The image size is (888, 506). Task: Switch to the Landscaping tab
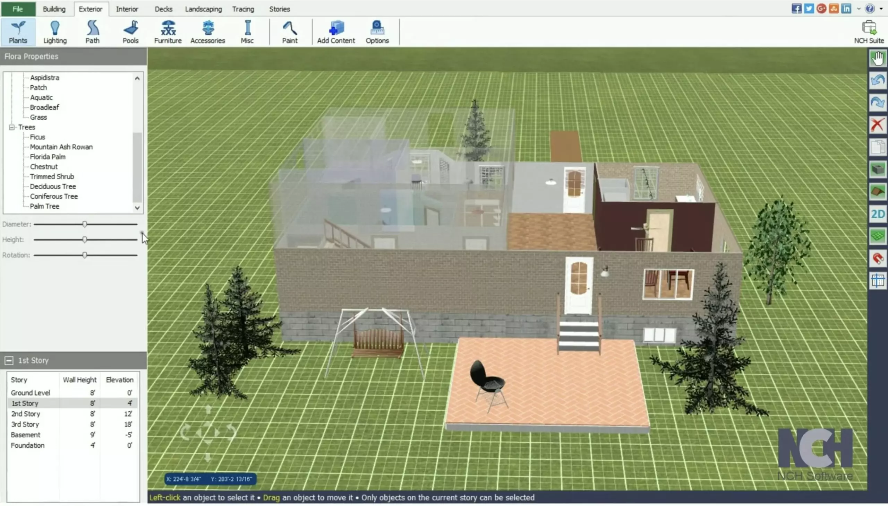(203, 9)
